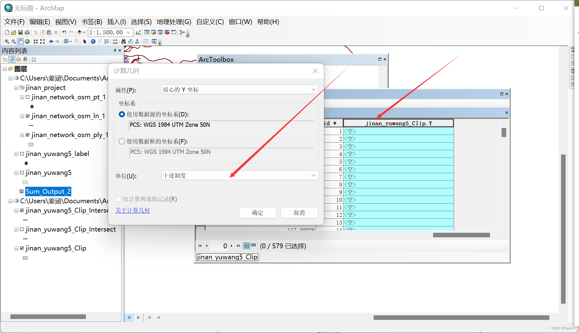Screen dimensions: 579x333
Task: Toggle visibility of jinan_network_osm_ln_1 layer
Action: pos(28,116)
